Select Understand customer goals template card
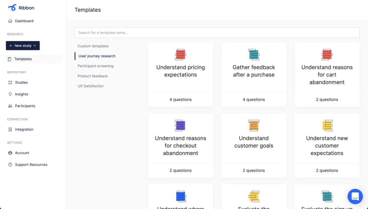This screenshot has height=209, width=368. tap(254, 142)
